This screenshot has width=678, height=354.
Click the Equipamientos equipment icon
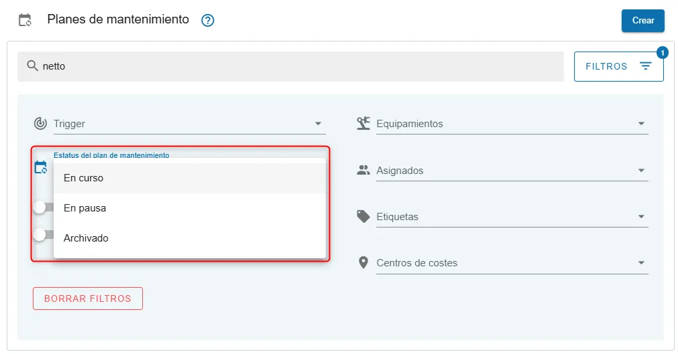[363, 123]
